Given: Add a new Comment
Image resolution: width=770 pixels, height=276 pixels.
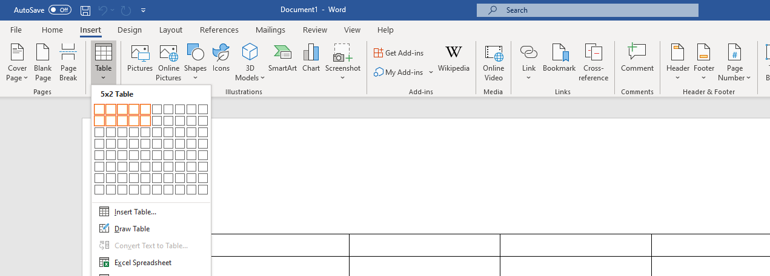Looking at the screenshot, I should [x=637, y=58].
